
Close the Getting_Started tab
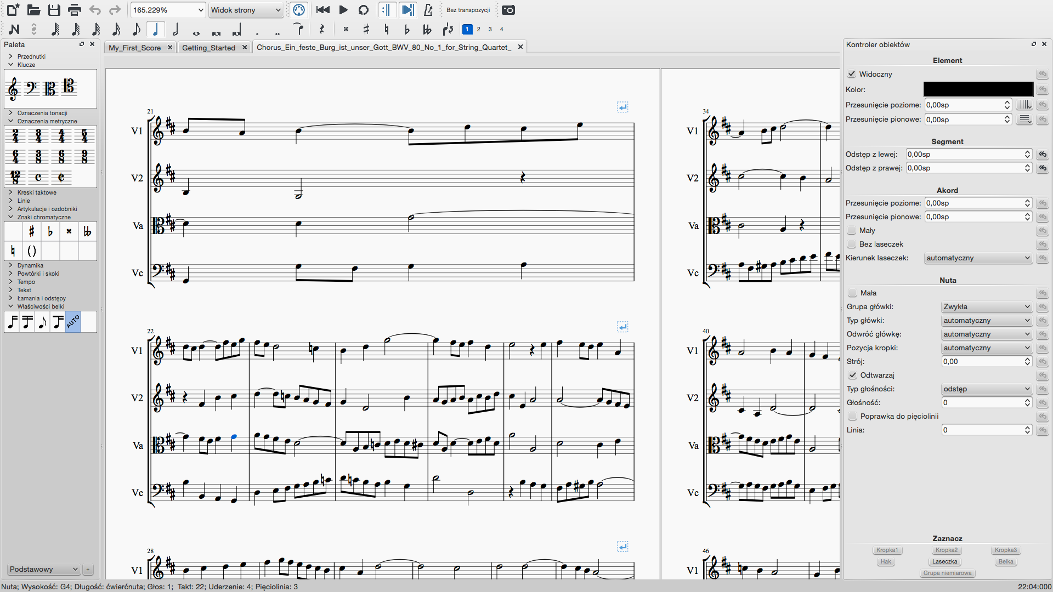(245, 47)
